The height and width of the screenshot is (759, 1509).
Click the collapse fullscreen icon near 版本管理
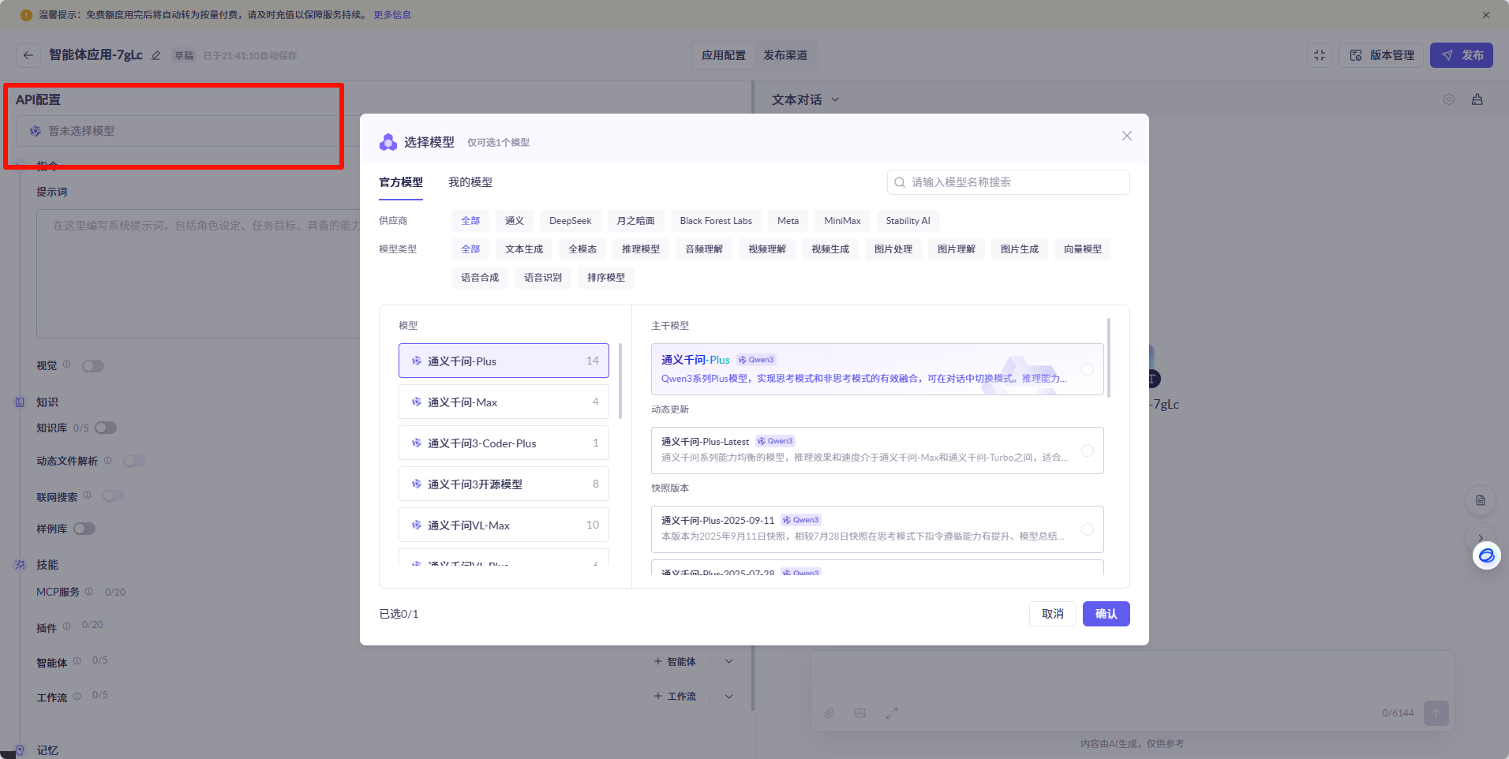(1320, 55)
